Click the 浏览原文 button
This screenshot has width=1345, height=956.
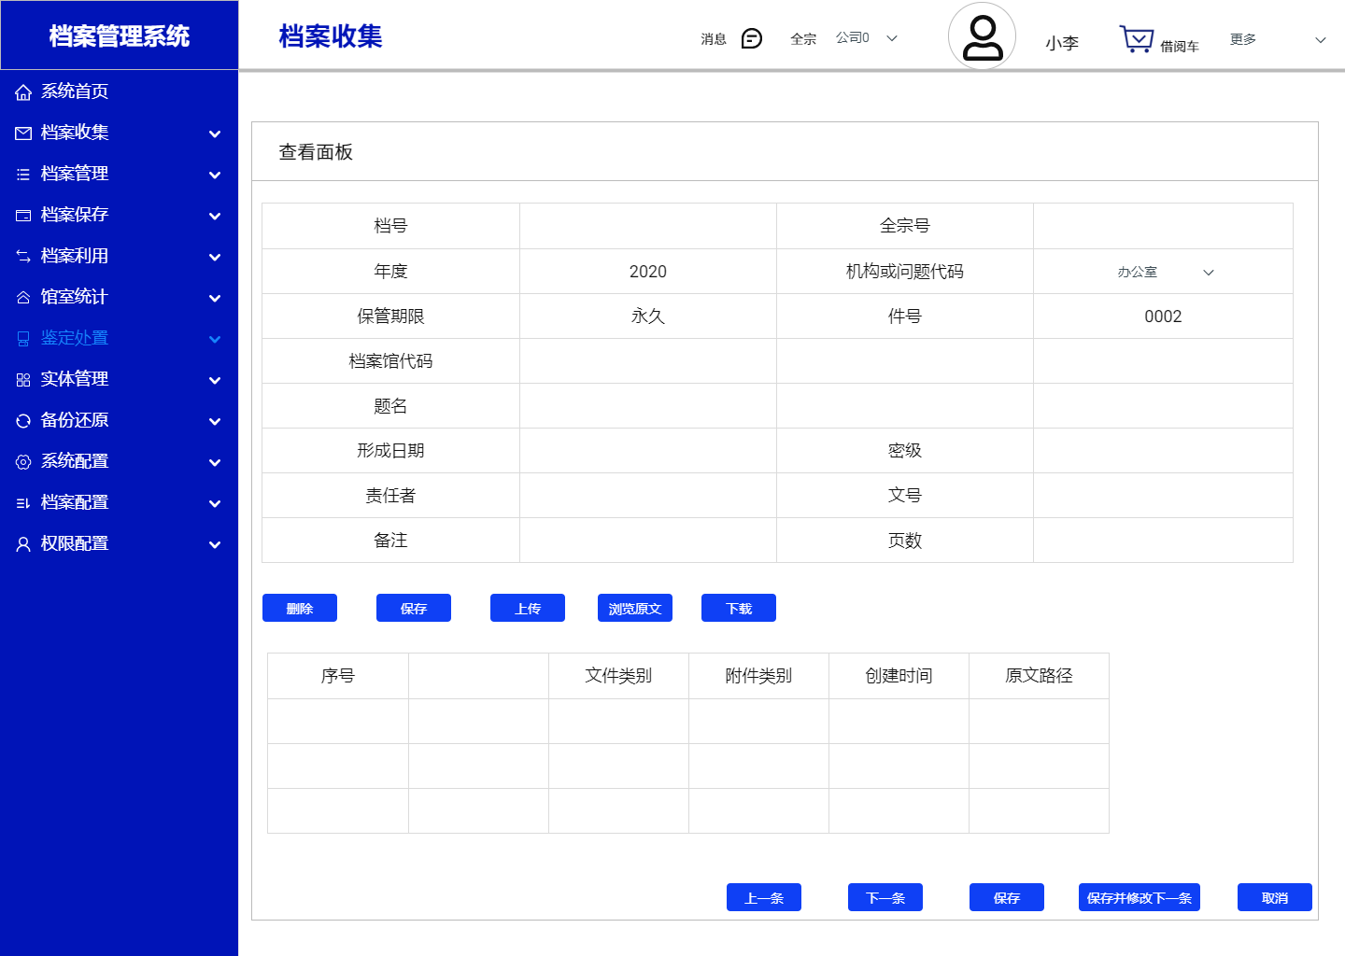pyautogui.click(x=634, y=608)
